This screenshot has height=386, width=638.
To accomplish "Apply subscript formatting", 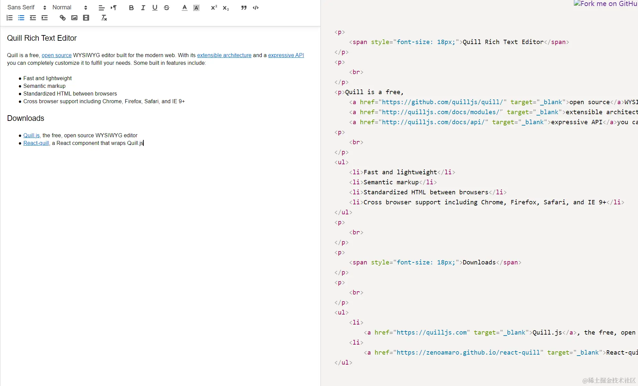I will [226, 8].
